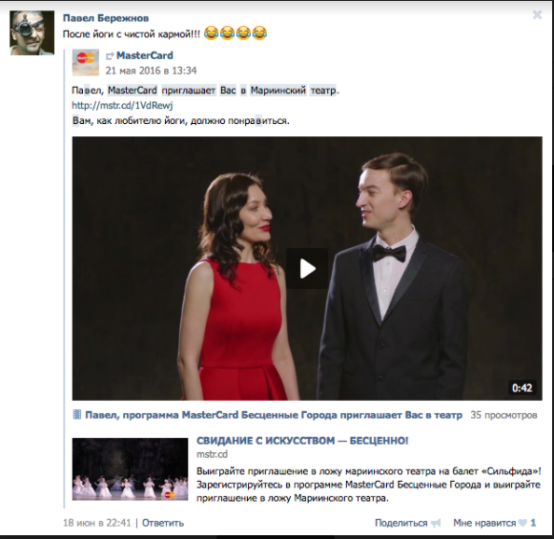The height and width of the screenshot is (539, 554).
Task: Open the ballet preview thumbnail
Action: [130, 468]
